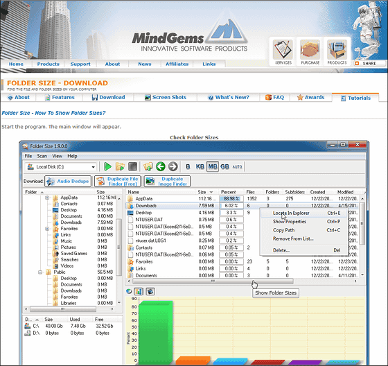Sort by Folder column header arrow
The height and width of the screenshot is (366, 388).
(42, 192)
